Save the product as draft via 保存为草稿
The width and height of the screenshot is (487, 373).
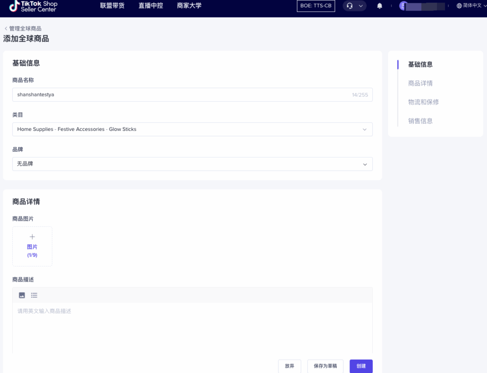(325, 366)
